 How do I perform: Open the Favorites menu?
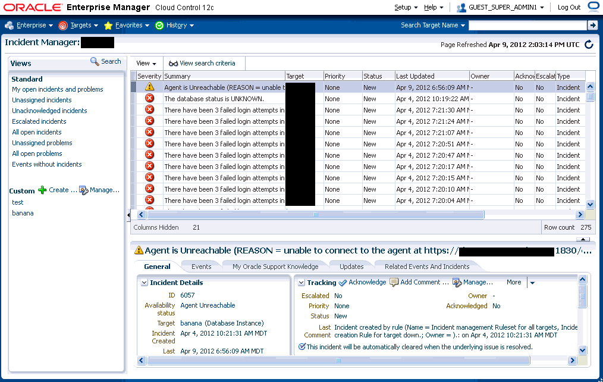(x=132, y=26)
